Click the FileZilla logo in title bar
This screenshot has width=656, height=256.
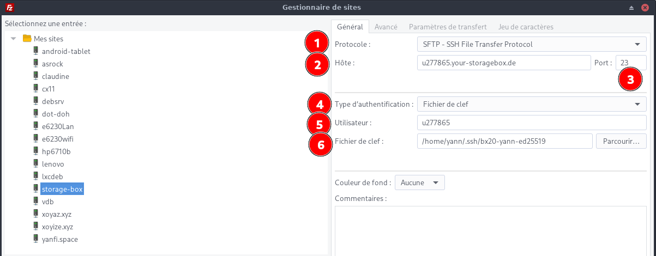coord(9,8)
